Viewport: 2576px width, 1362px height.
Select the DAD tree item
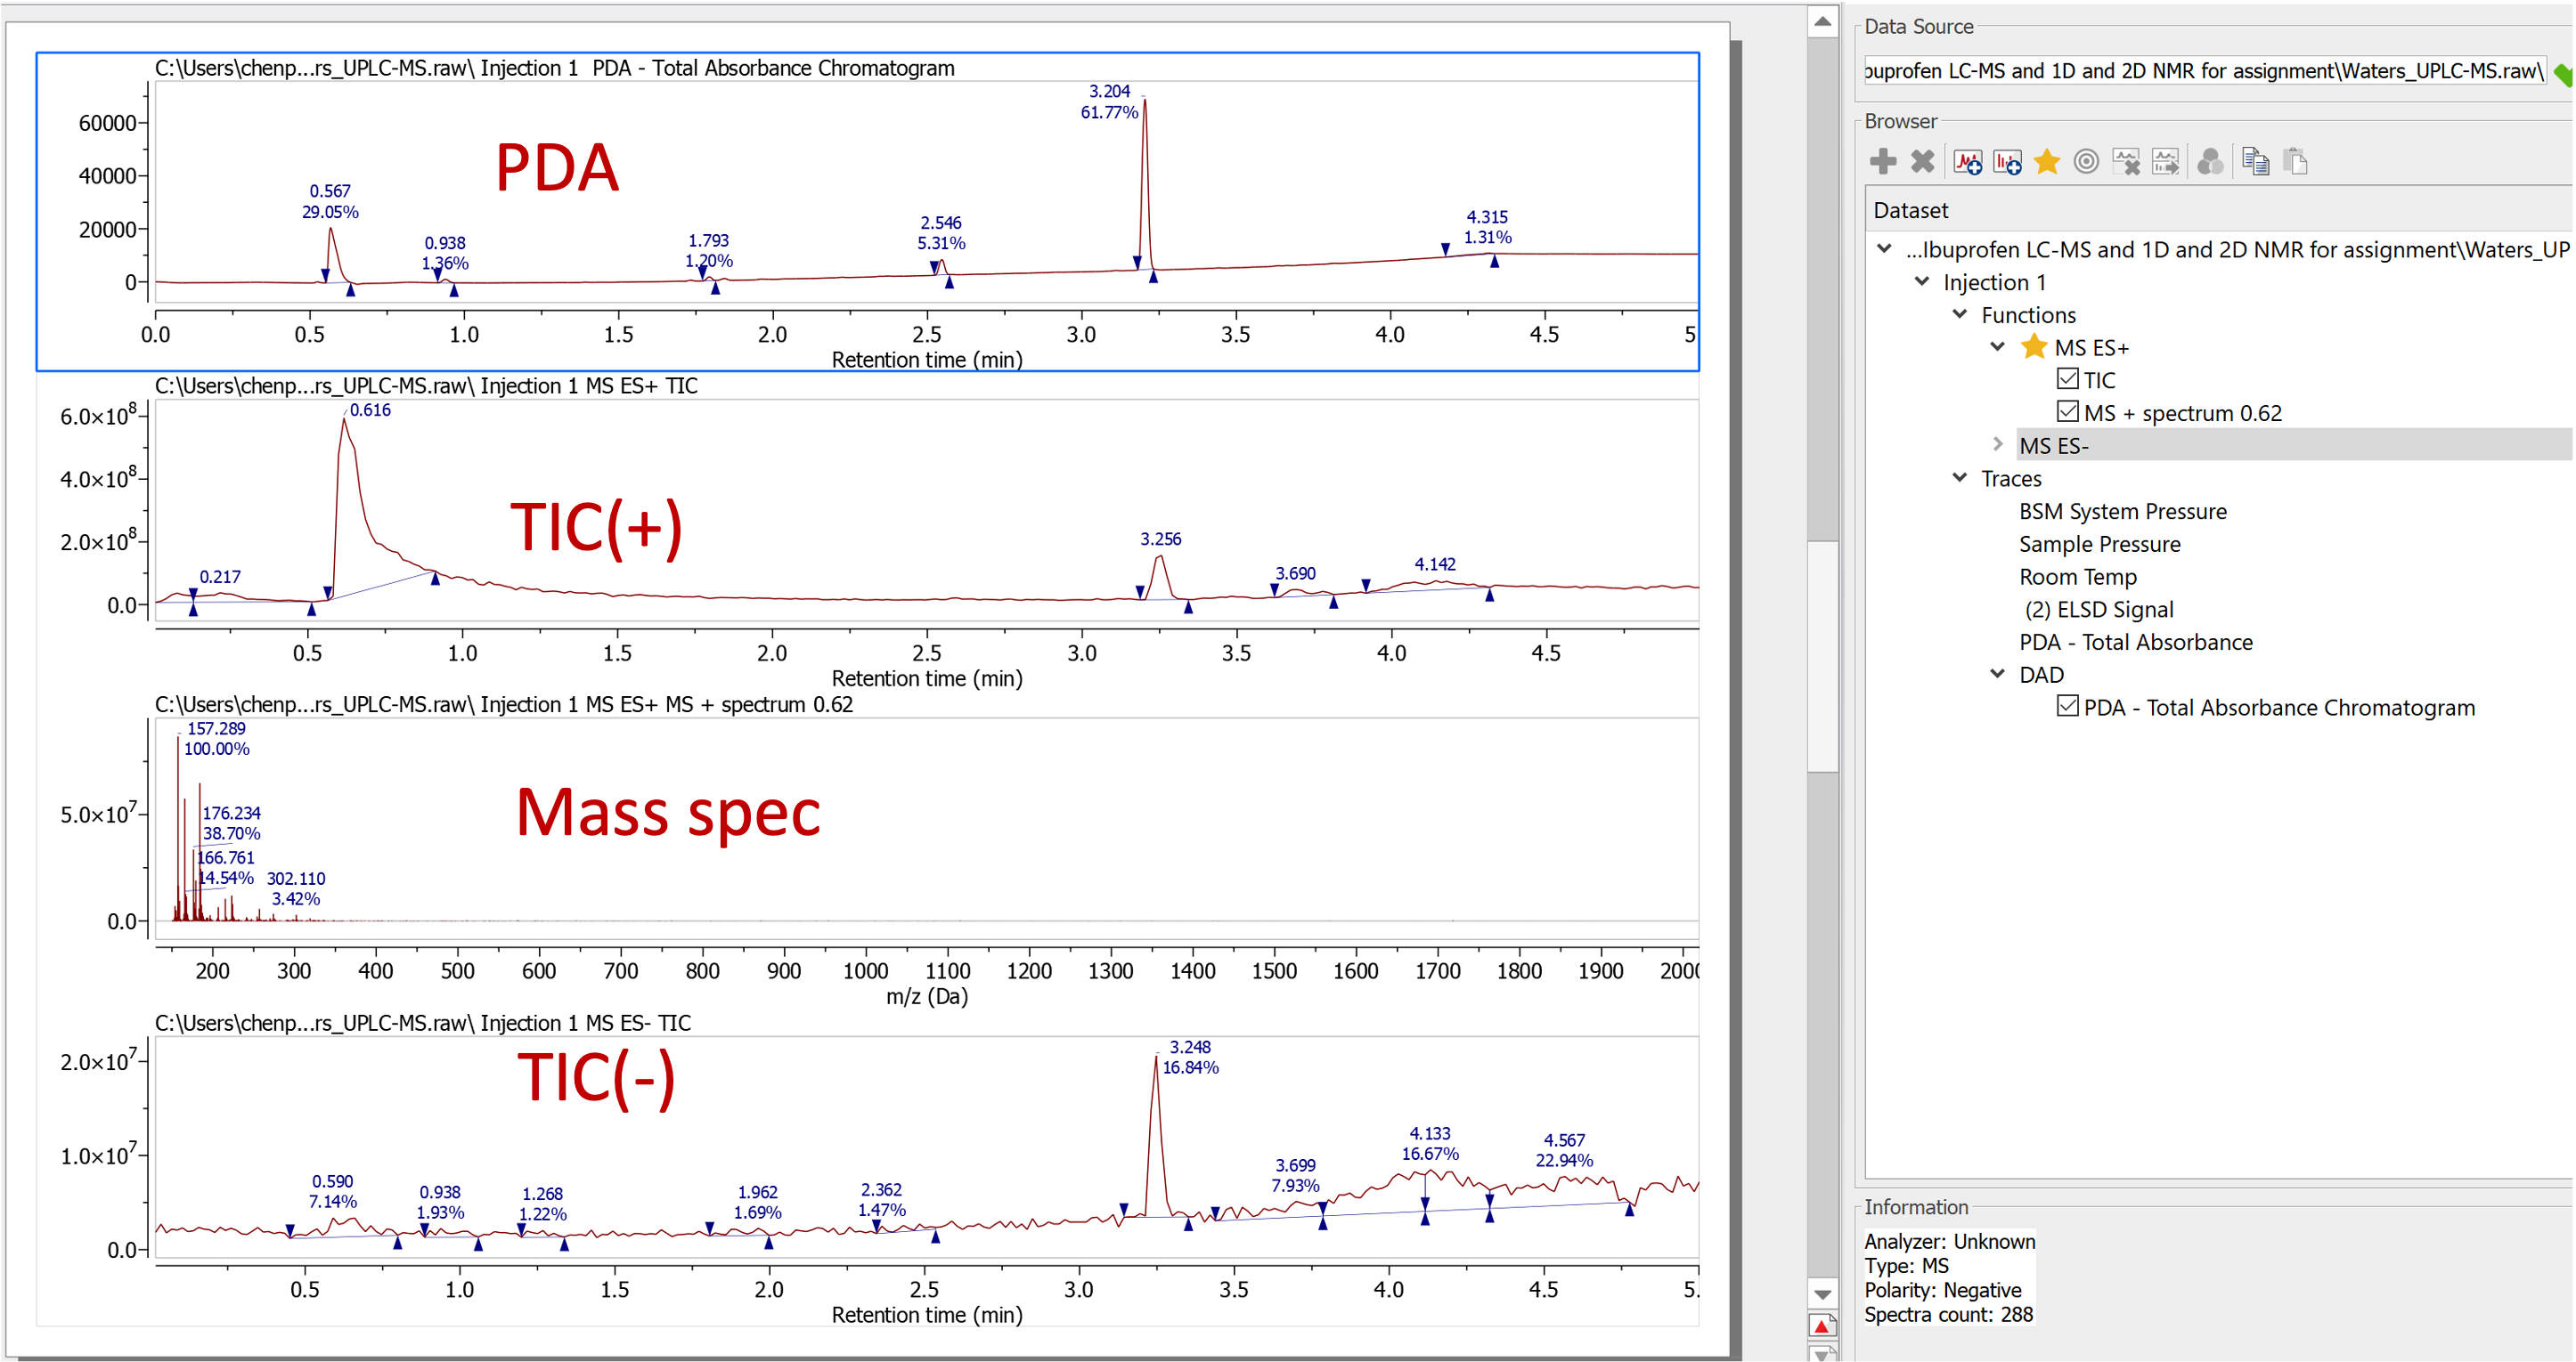pos(2041,675)
